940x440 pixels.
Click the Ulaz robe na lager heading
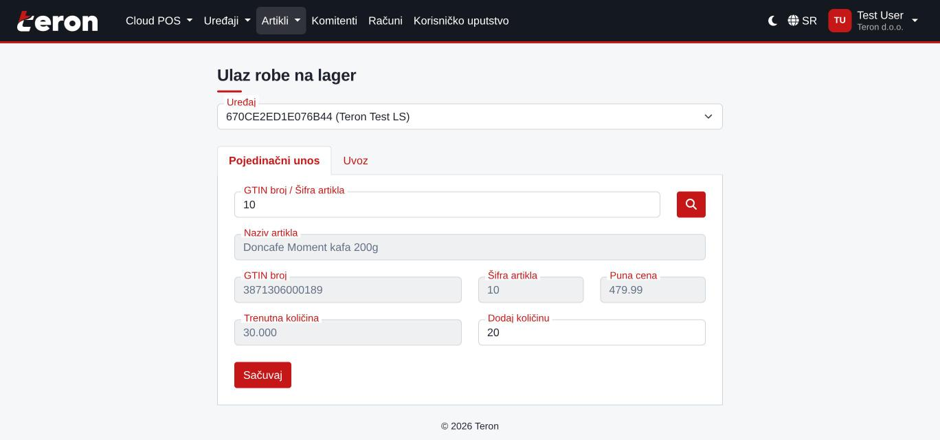coord(287,76)
